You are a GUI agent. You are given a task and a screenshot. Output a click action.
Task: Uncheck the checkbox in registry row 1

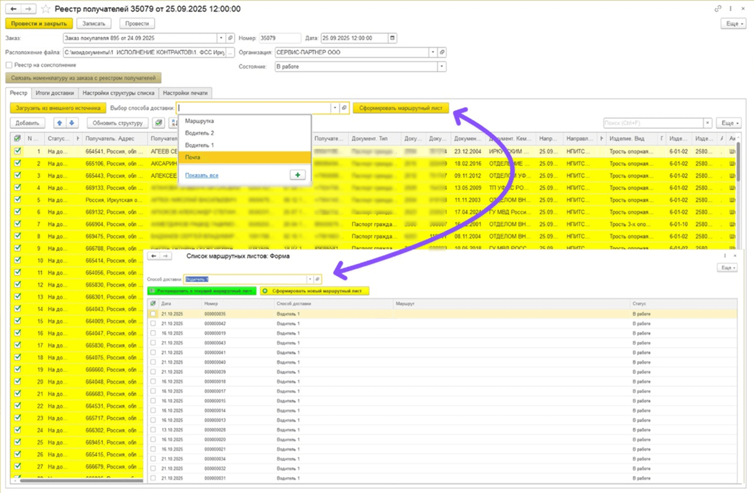click(x=17, y=151)
